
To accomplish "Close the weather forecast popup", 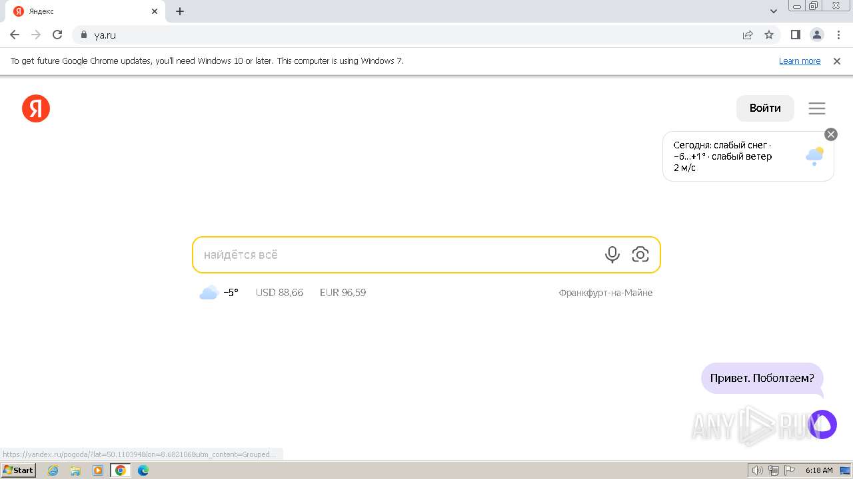I will click(831, 134).
